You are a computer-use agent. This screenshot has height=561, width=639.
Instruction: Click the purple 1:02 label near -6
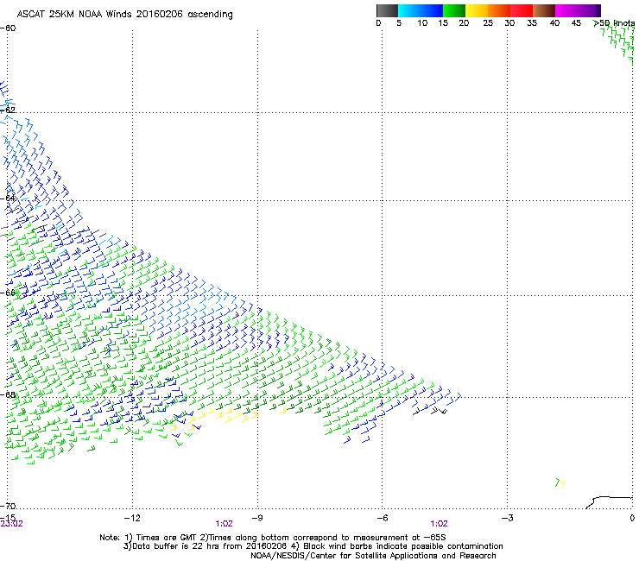pyautogui.click(x=439, y=524)
